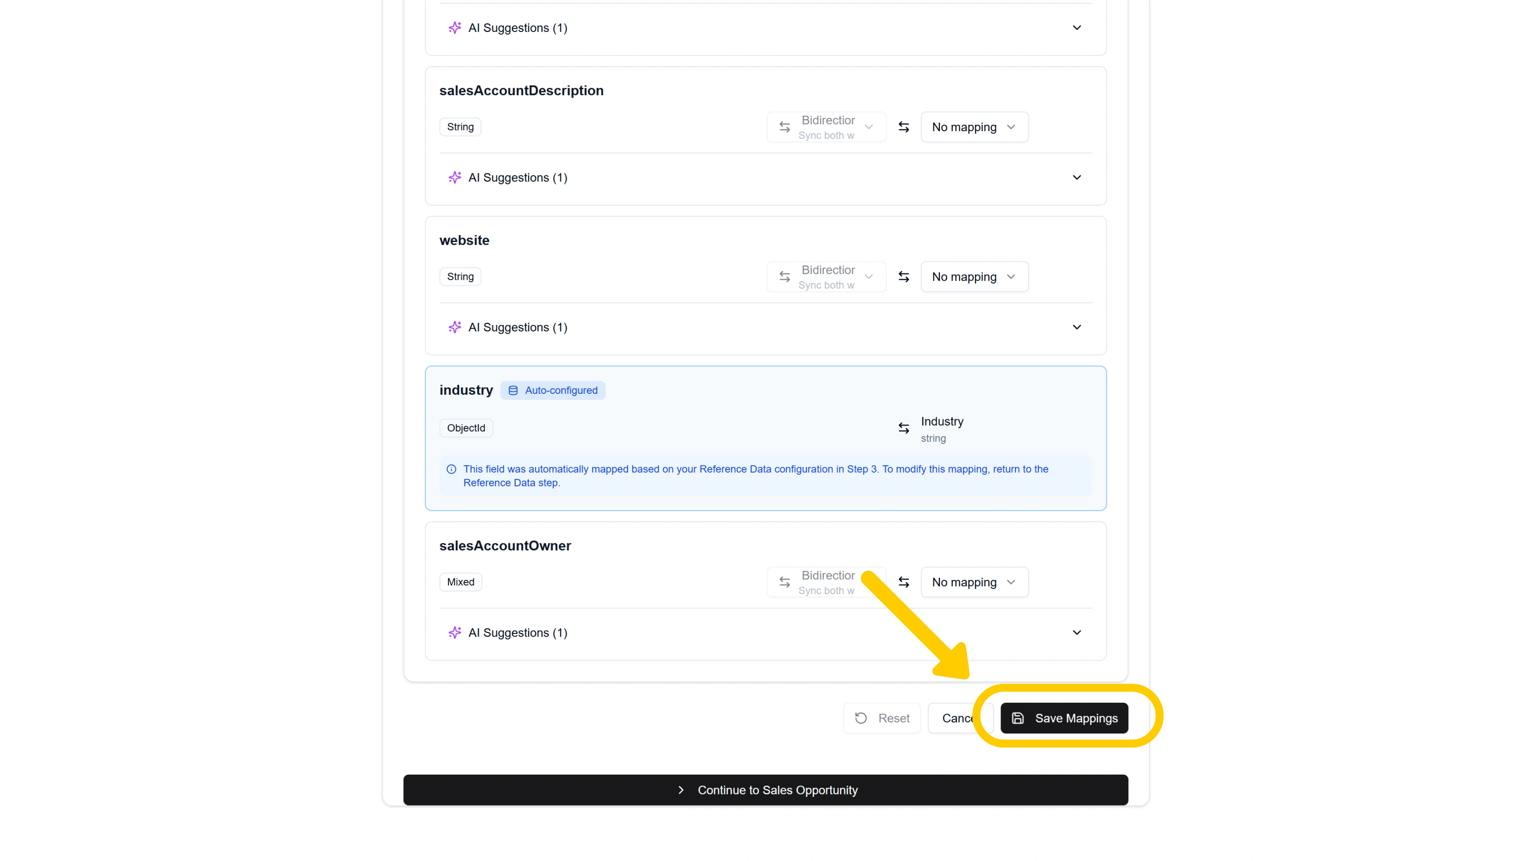Click Continue to Sales Opportunity
This screenshot has width=1532, height=861.
click(766, 790)
